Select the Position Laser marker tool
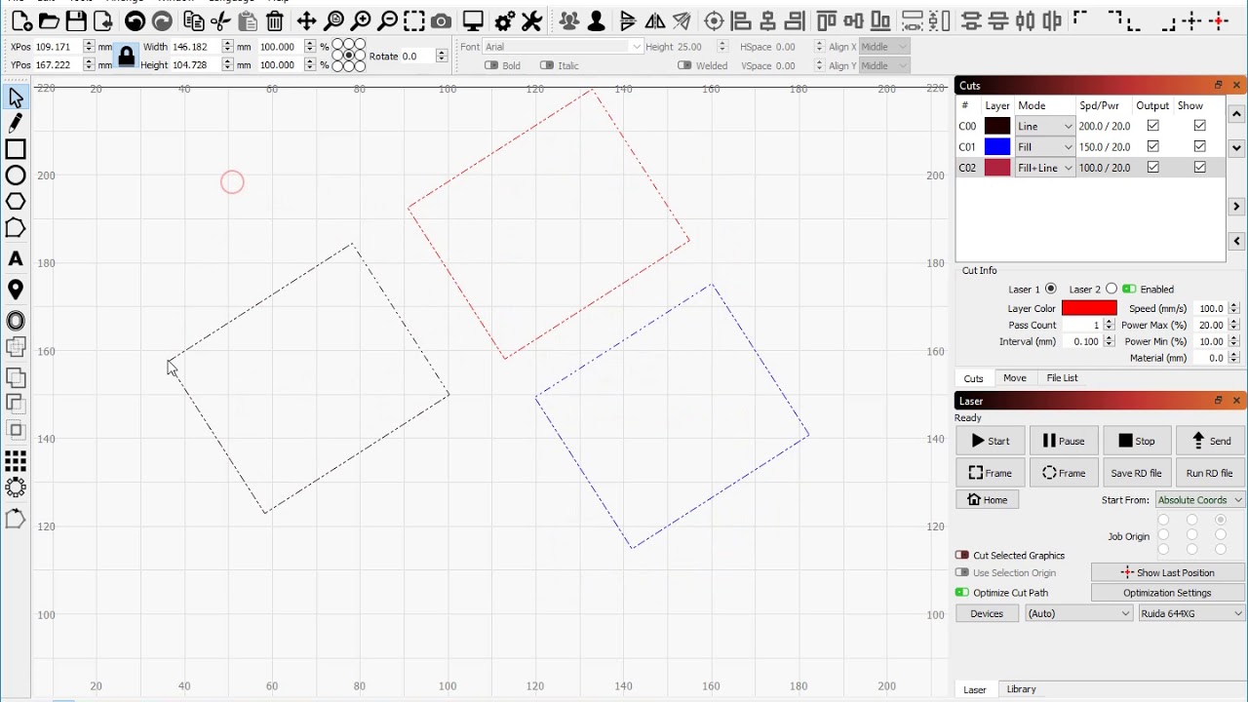Viewport: 1248px width, 702px height. [x=16, y=290]
